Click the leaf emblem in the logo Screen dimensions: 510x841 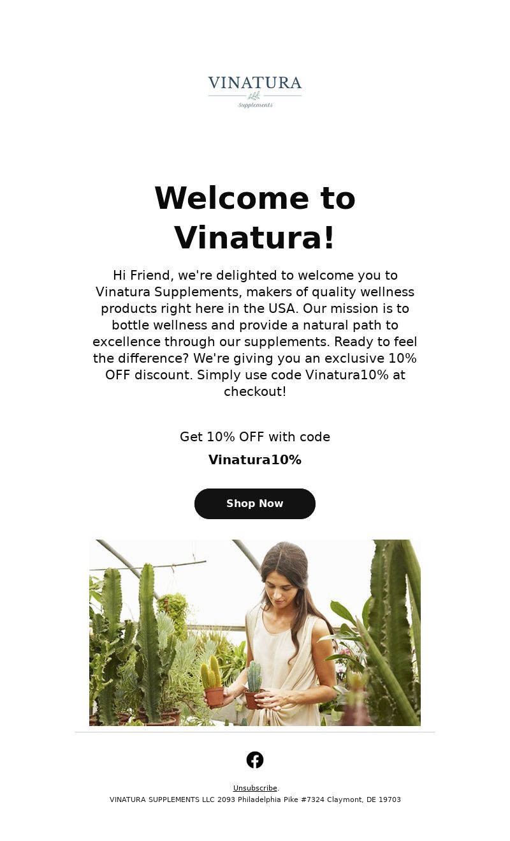coord(254,96)
